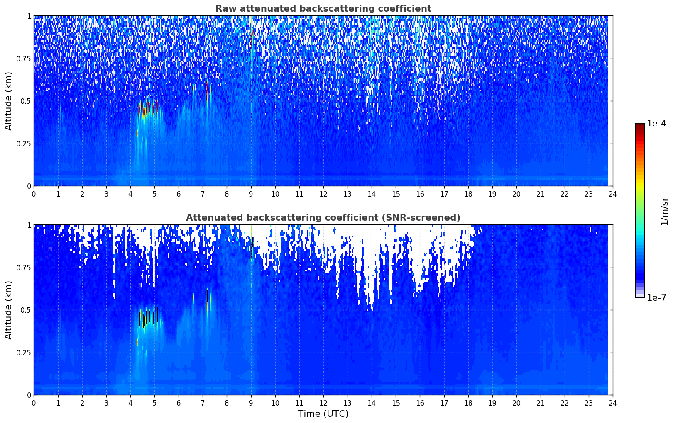Click 'Altitude (km)' label of bottom plot
Image resolution: width=673 pixels, height=423 pixels.
coord(9,310)
